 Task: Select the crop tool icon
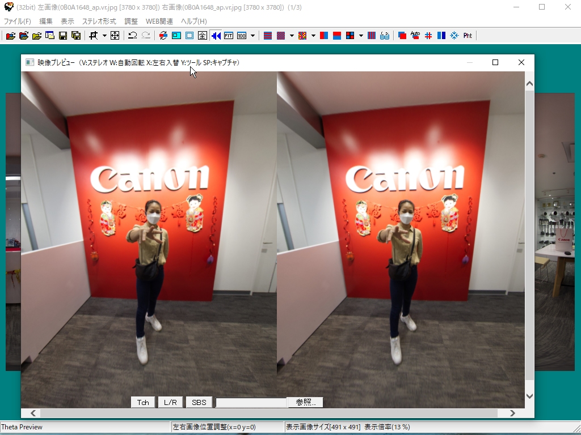94,36
